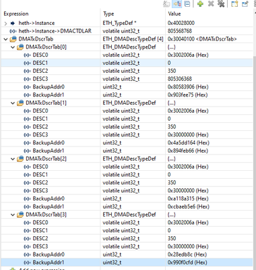Screen dimensions: 256x270
Task: Click the folder icon of DMATxDscrTab[3]
Action: point(20,215)
